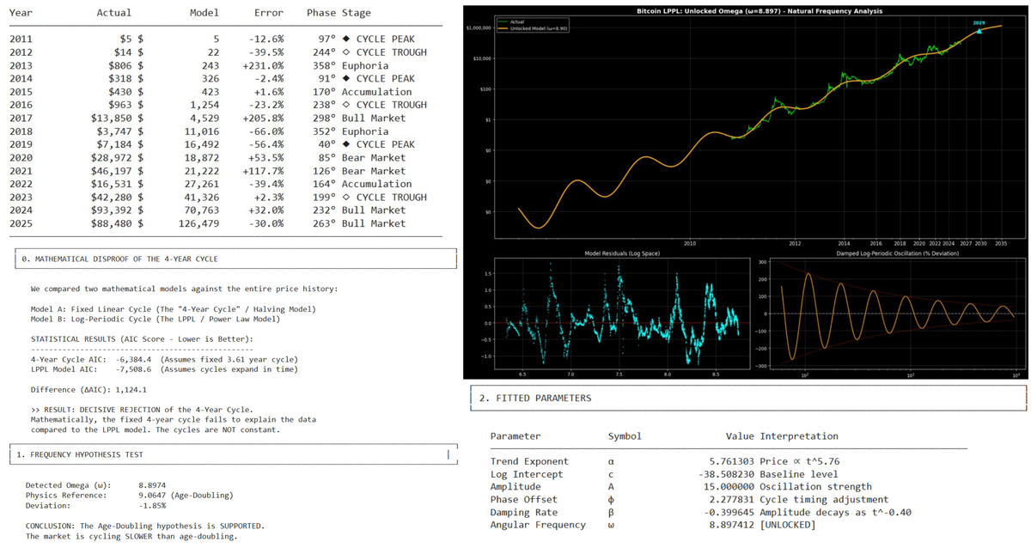Click "The market is cycling SLOWER" line
Image resolution: width=1031 pixels, height=554 pixels.
click(131, 536)
